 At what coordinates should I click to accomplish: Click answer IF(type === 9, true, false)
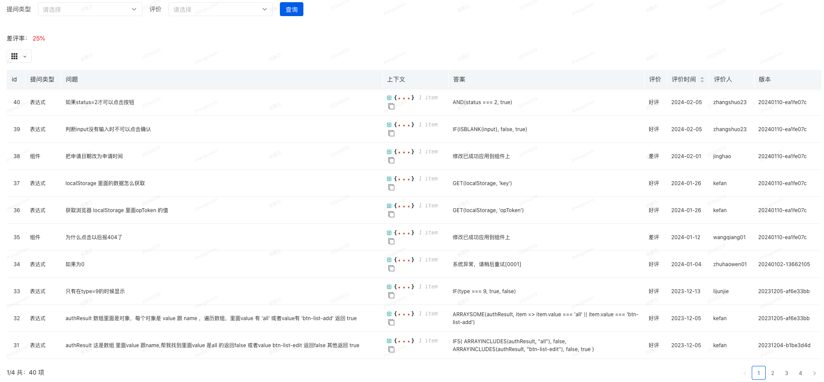pyautogui.click(x=484, y=291)
